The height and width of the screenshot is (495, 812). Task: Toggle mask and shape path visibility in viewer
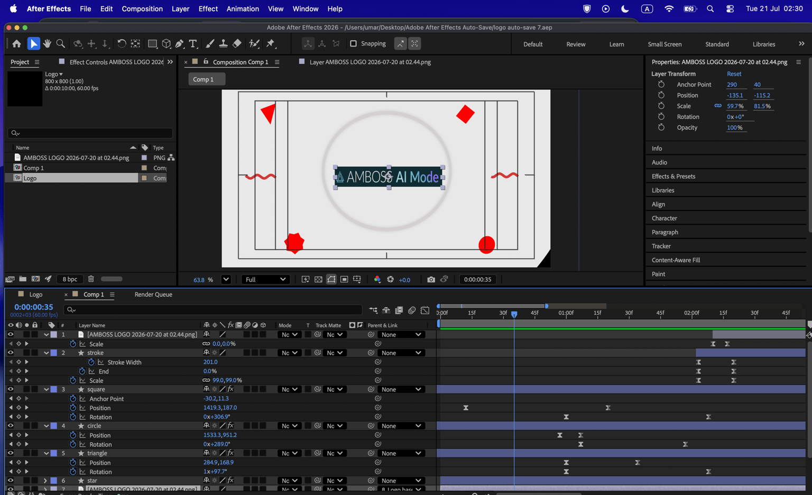coord(331,280)
